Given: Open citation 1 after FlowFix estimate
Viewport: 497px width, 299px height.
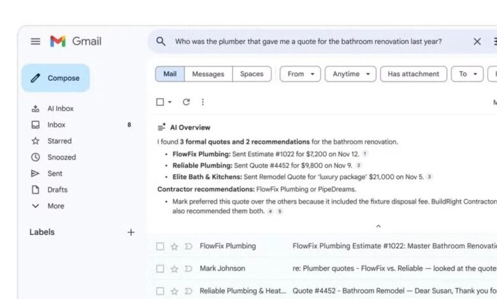Looking at the screenshot, I should pyautogui.click(x=365, y=154).
